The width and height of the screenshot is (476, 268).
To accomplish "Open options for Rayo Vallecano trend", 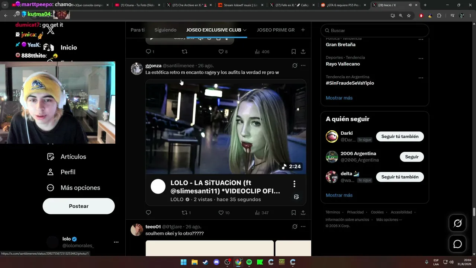I will [421, 58].
